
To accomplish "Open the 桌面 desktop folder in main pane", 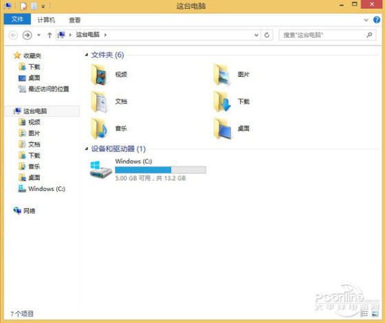I will point(222,129).
